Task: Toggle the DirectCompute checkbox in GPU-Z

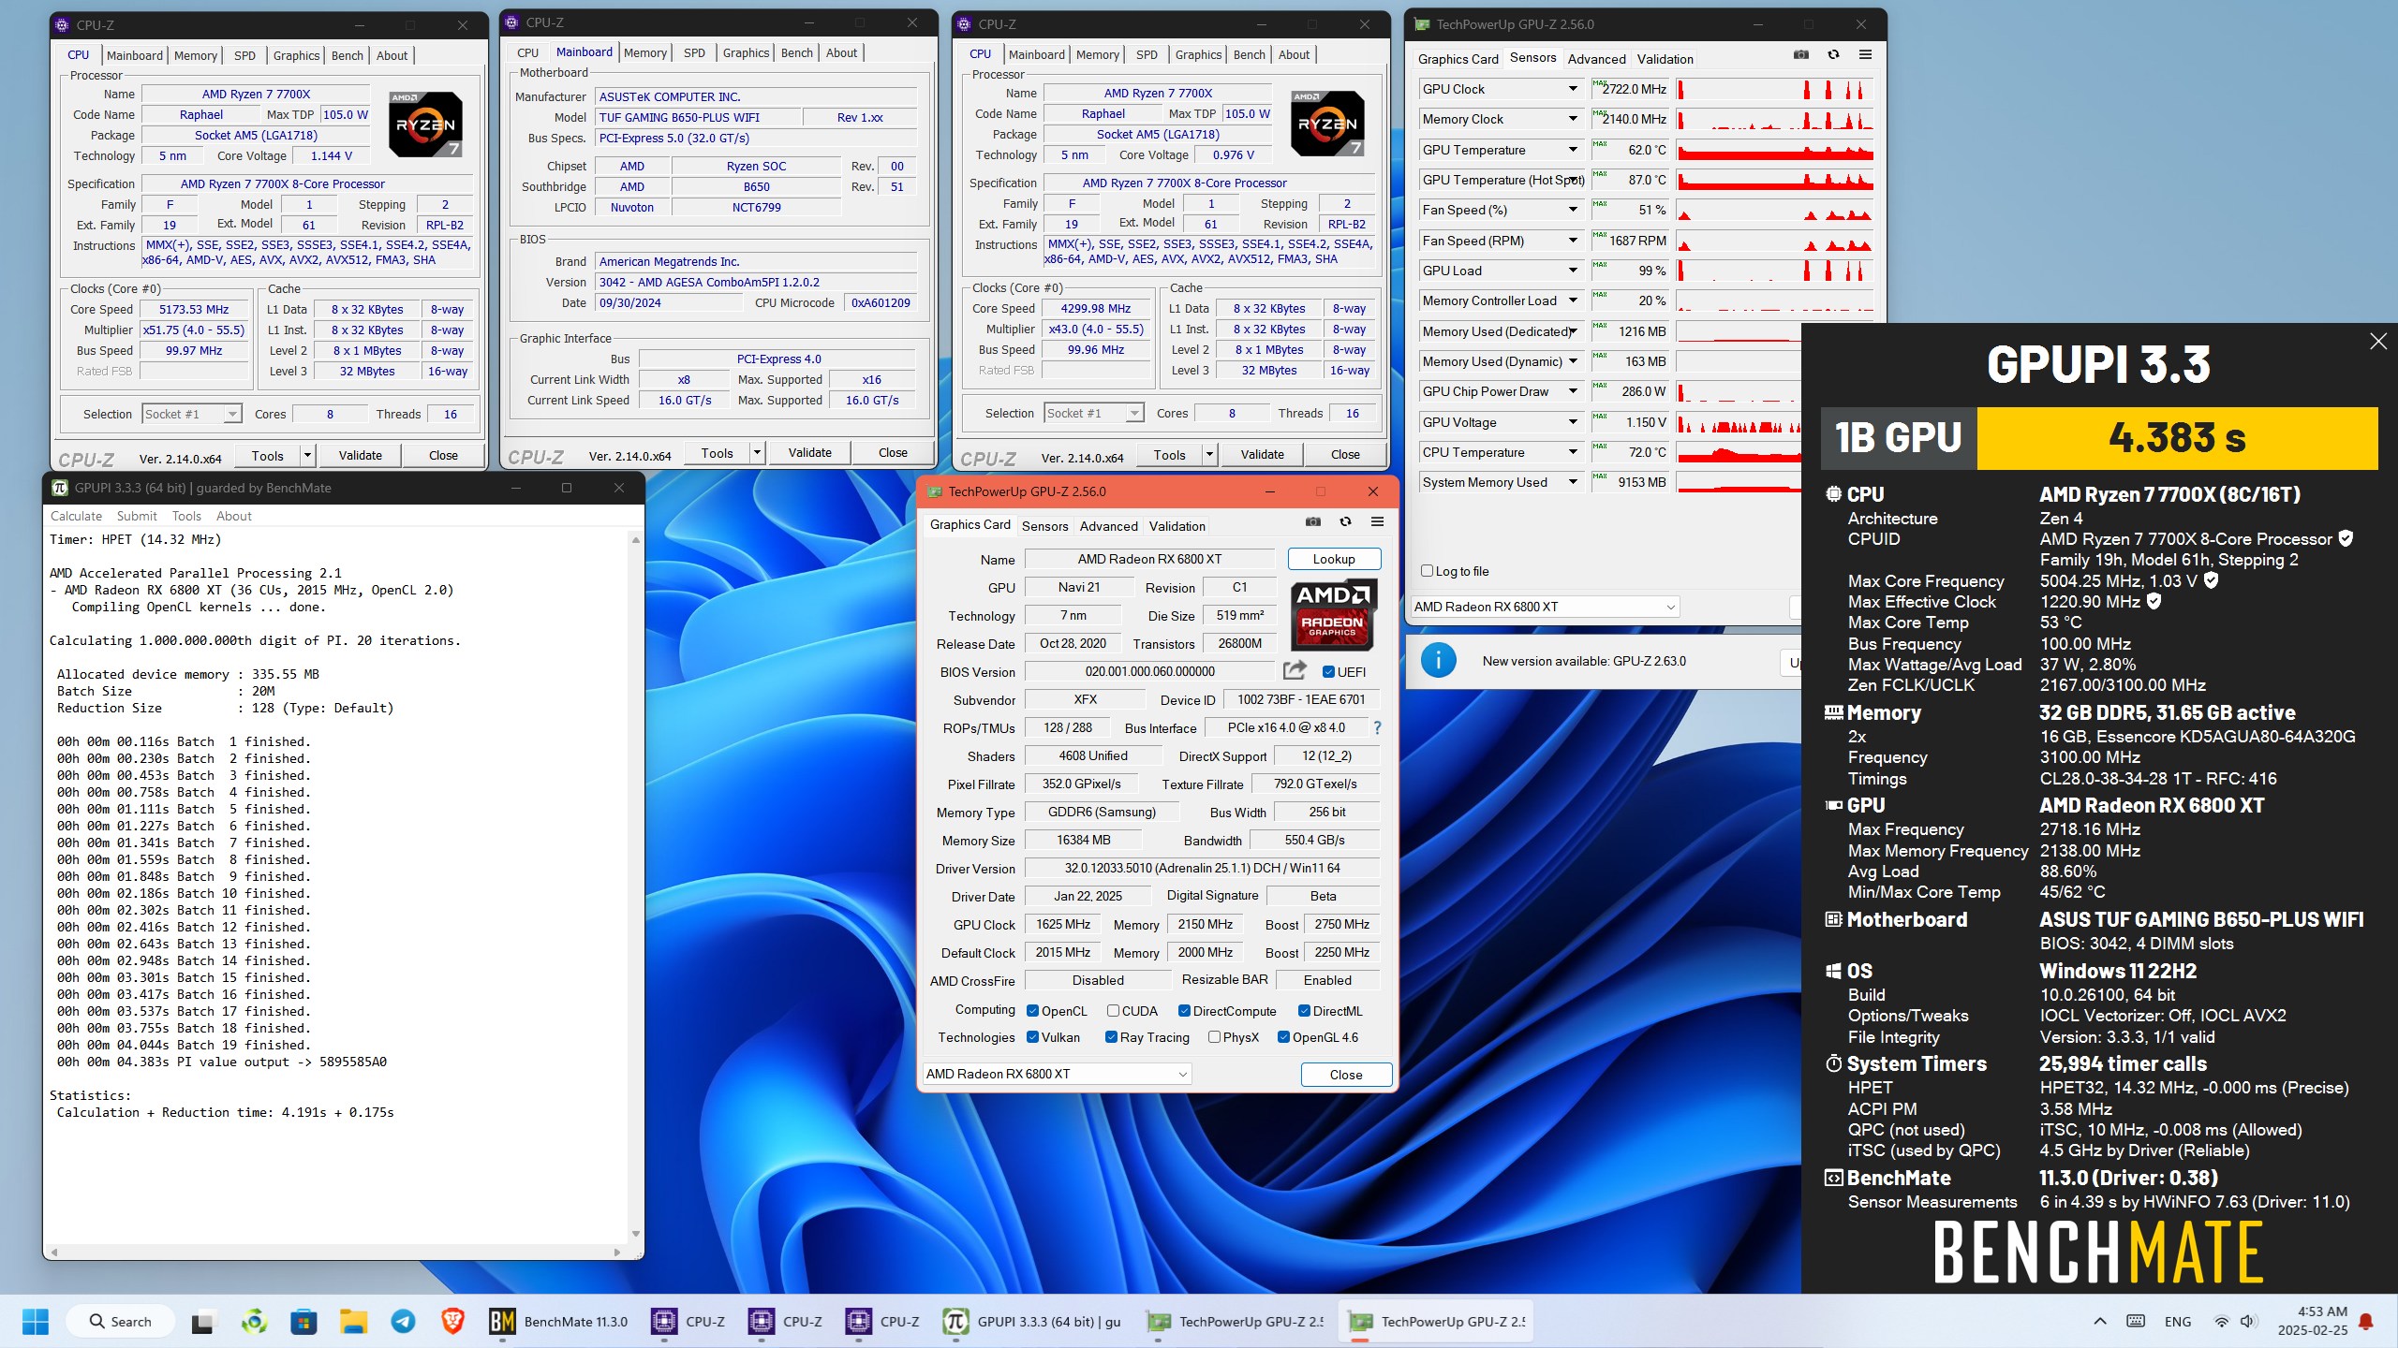Action: pos(1184,1011)
